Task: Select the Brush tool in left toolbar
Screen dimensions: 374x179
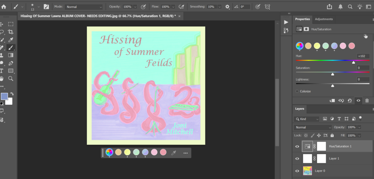Action: pyautogui.click(x=11, y=47)
